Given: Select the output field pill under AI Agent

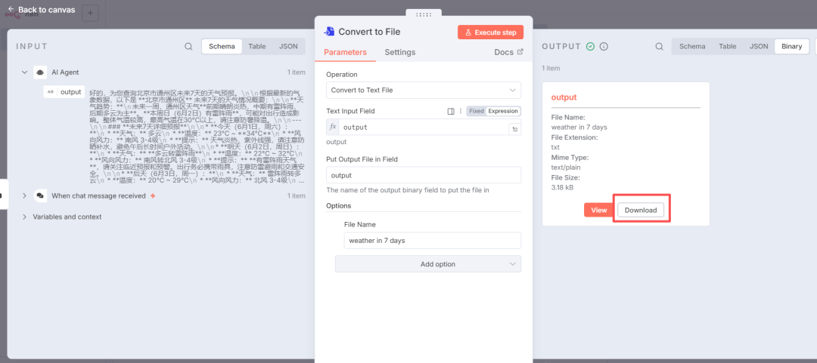Looking at the screenshot, I should (64, 92).
